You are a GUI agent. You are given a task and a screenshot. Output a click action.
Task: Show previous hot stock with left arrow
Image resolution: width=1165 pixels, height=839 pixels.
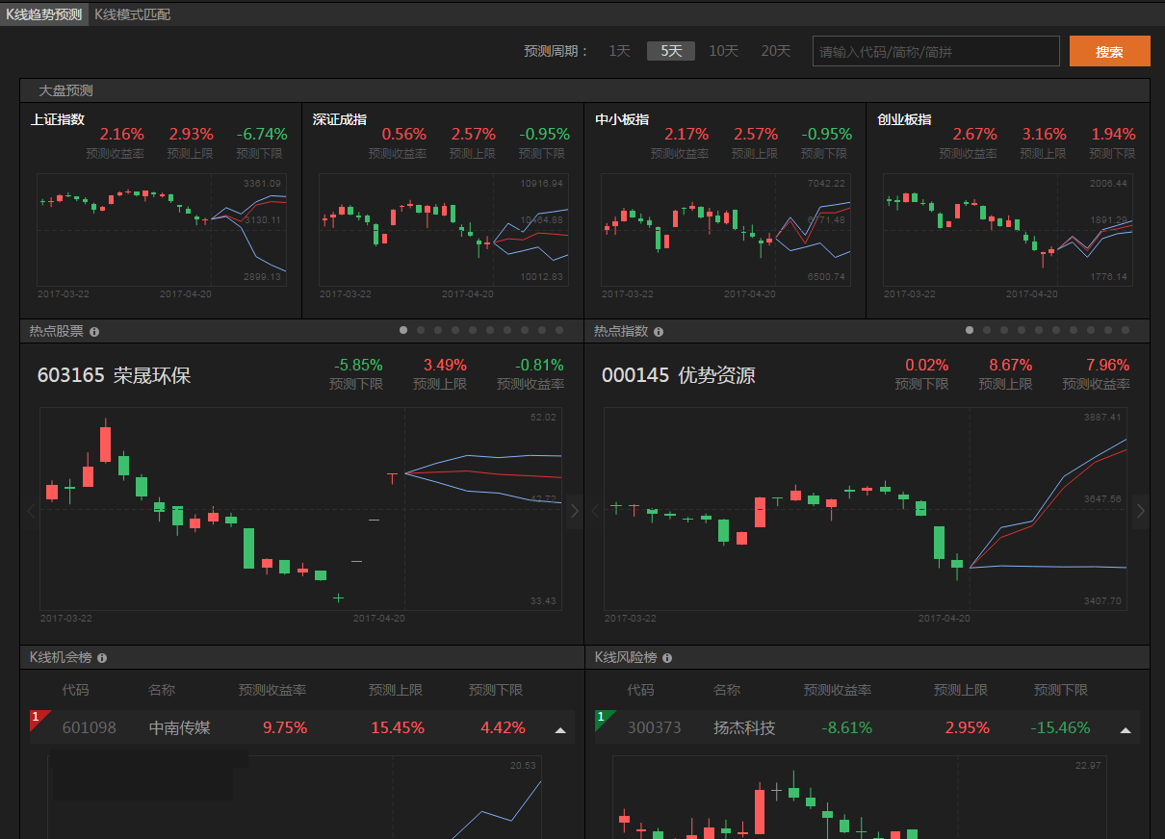[30, 511]
